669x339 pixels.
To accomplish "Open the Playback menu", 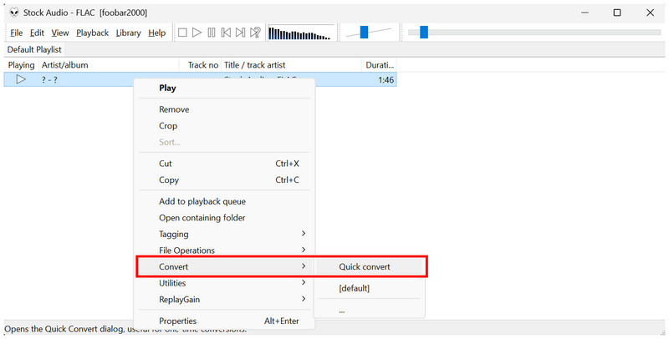I will pyautogui.click(x=92, y=33).
